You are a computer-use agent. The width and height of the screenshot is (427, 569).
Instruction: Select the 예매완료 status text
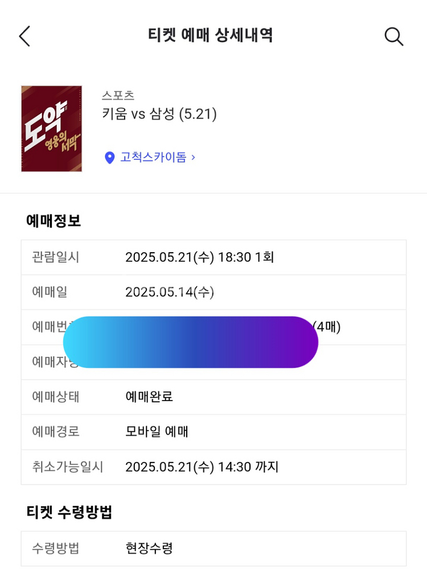149,397
